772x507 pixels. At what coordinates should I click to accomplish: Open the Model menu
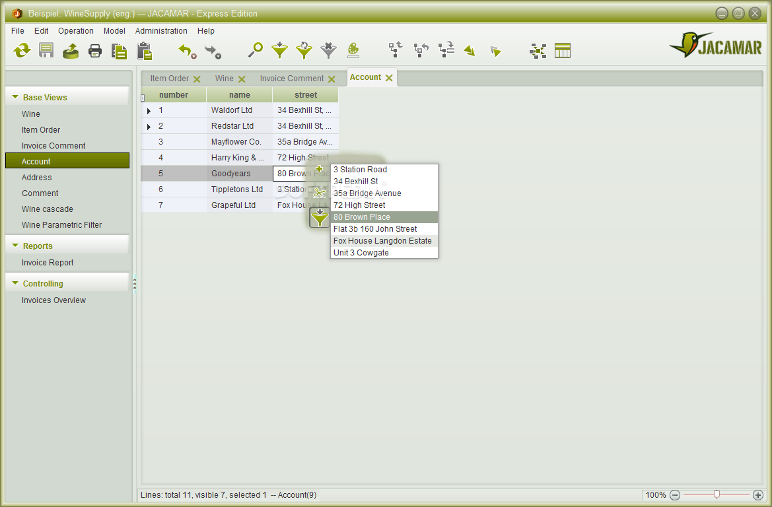[114, 30]
